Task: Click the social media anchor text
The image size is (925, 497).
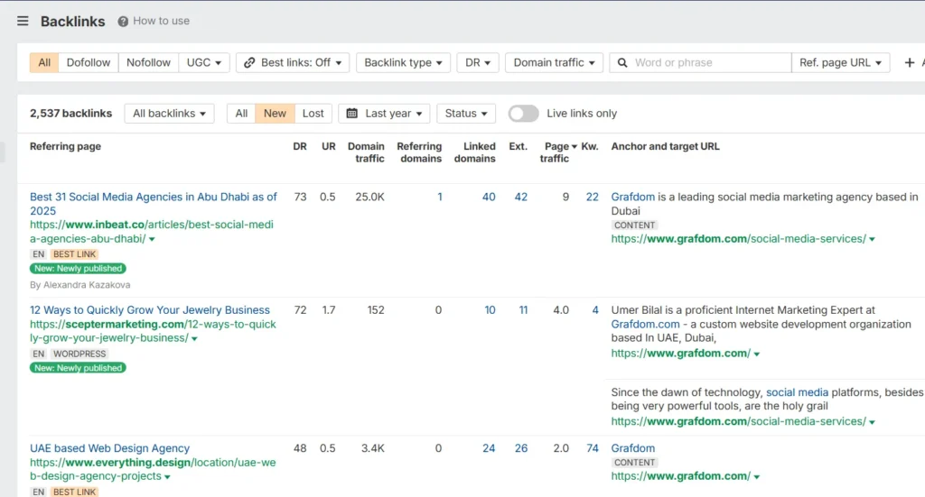Action: point(797,392)
